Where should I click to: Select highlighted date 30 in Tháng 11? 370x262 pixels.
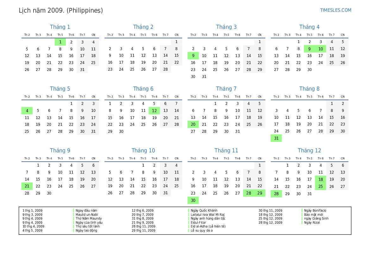(193, 200)
